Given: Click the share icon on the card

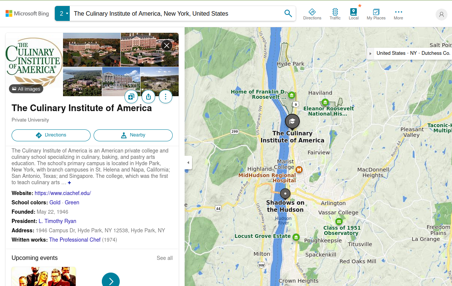Looking at the screenshot, I should pyautogui.click(x=148, y=97).
